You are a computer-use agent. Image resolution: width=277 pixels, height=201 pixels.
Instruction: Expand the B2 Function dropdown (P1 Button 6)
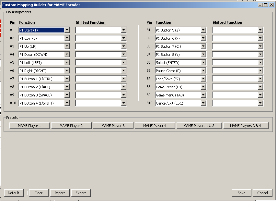pyautogui.click(x=203, y=38)
